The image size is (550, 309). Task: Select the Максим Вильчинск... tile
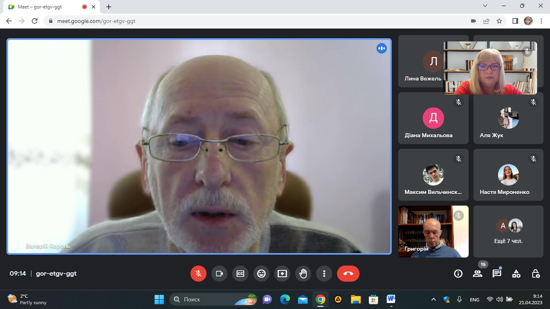point(433,175)
